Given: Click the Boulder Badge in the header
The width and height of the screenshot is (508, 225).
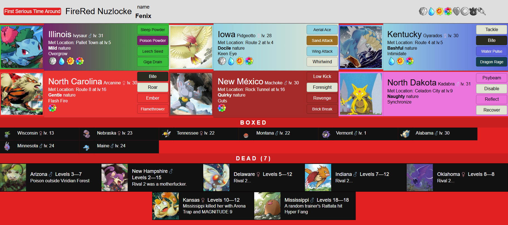Looking at the screenshot, I should 423,11.
